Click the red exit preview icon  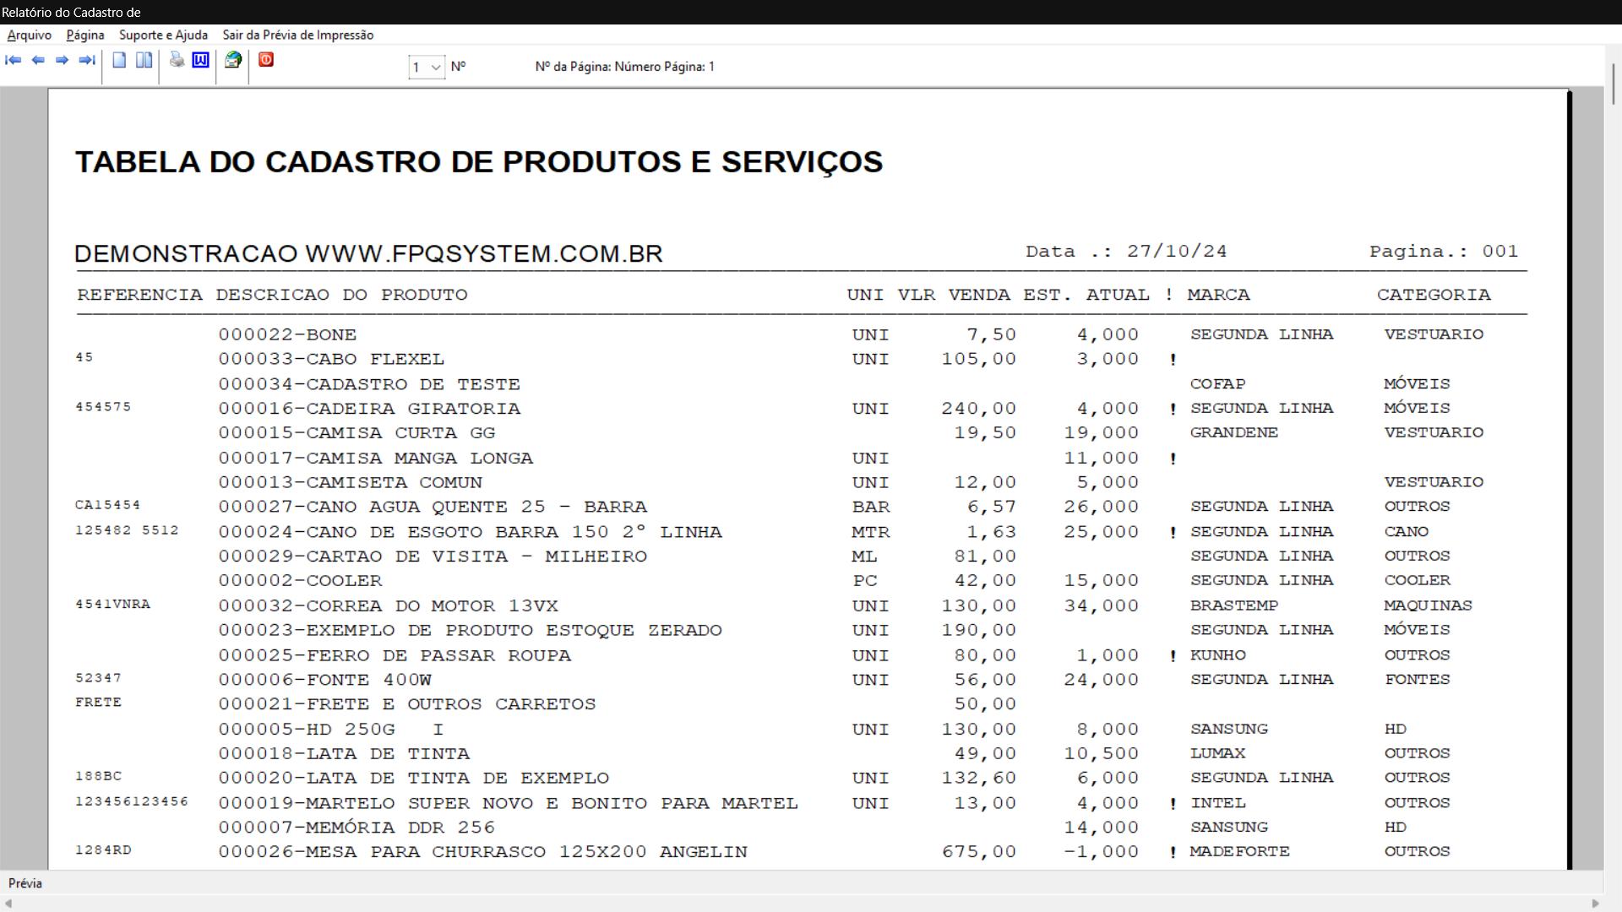coord(266,59)
